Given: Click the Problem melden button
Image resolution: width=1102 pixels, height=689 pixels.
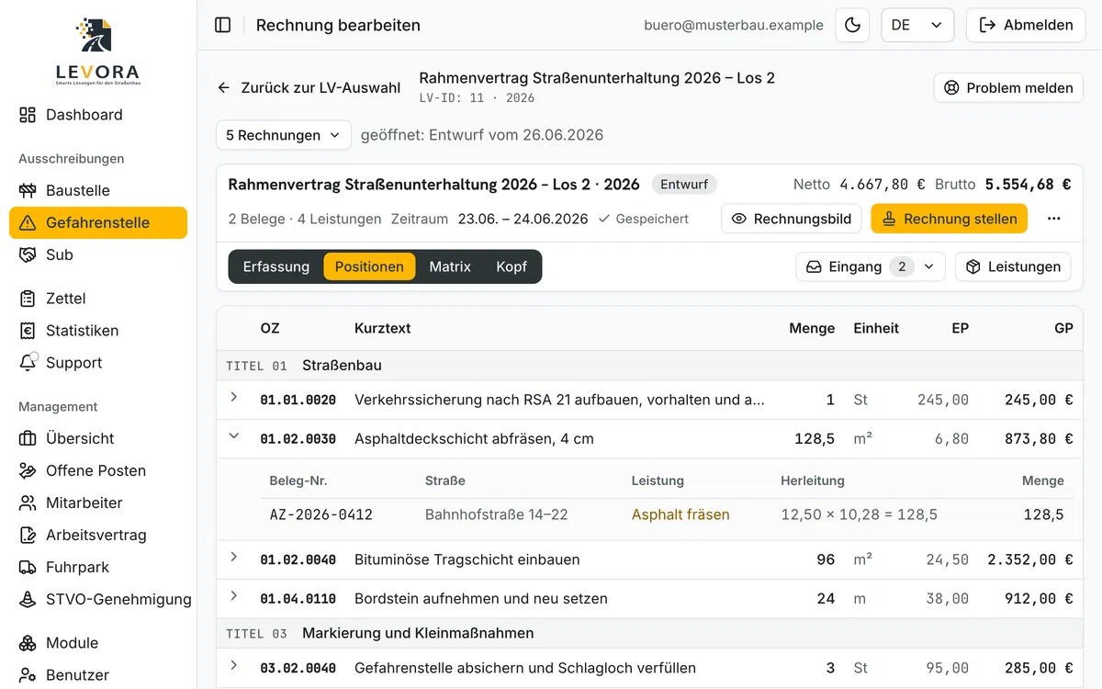Looking at the screenshot, I should point(1008,88).
